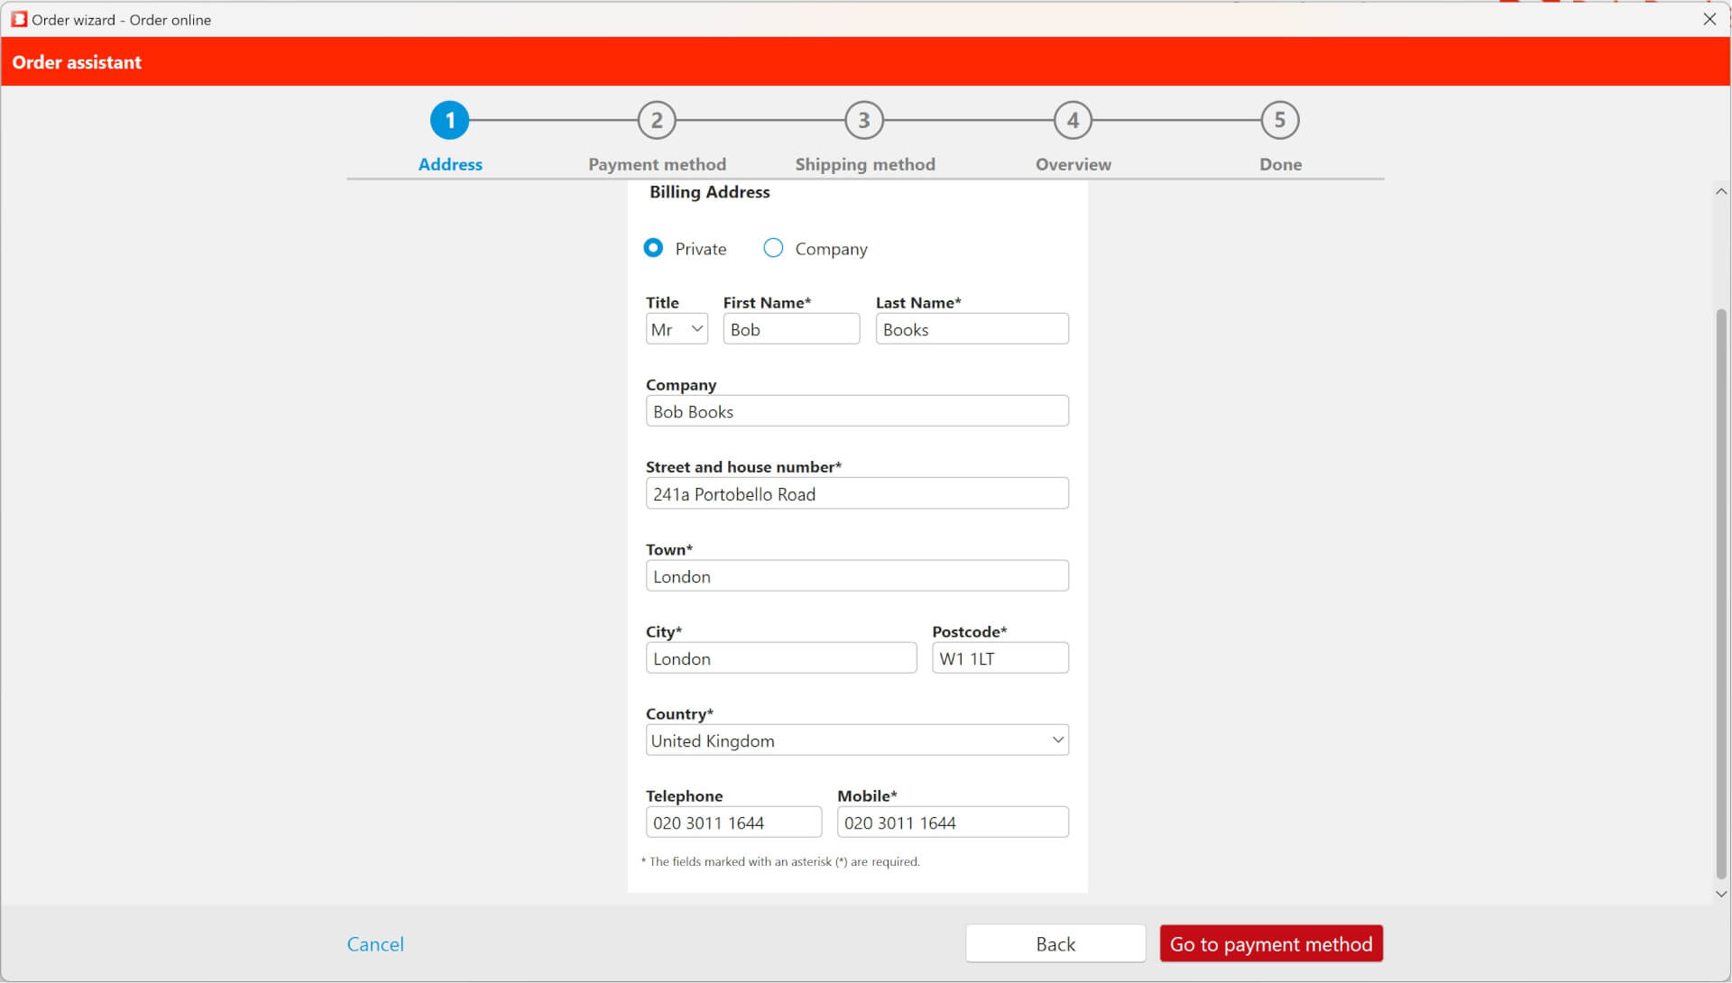Expand the Country dropdown showing United Kingdom

pos(857,740)
